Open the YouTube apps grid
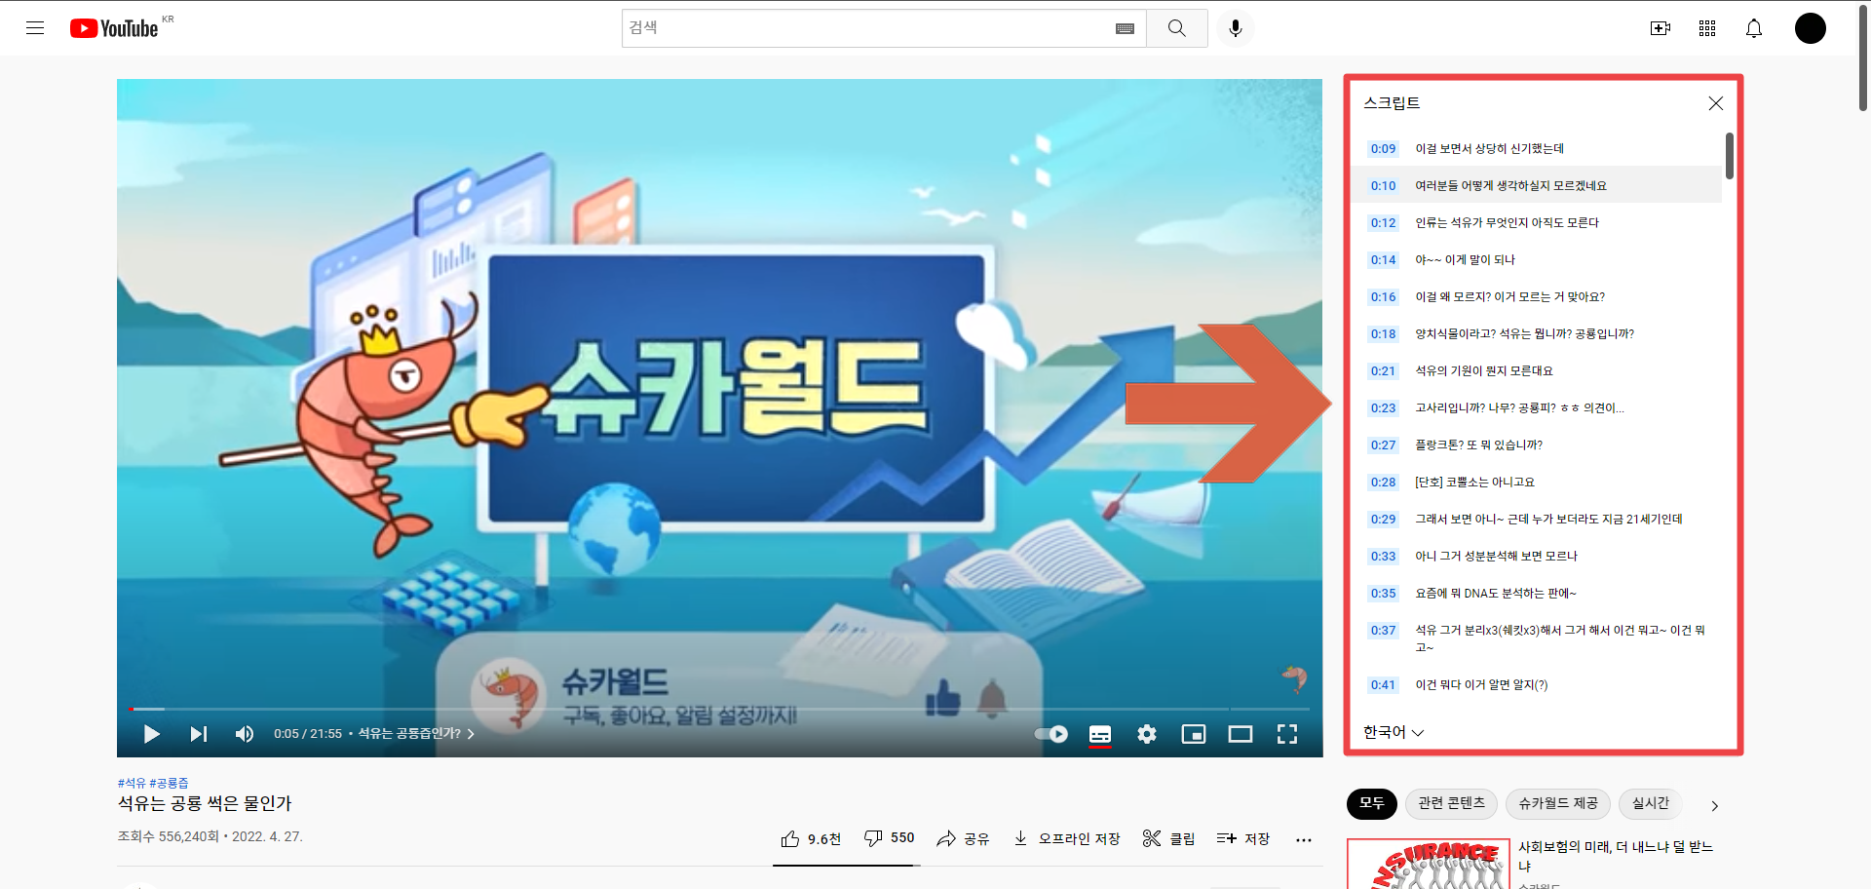The height and width of the screenshot is (889, 1871). pos(1707,28)
